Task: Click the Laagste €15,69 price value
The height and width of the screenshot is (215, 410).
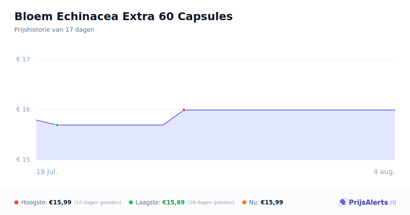Action: (x=174, y=202)
